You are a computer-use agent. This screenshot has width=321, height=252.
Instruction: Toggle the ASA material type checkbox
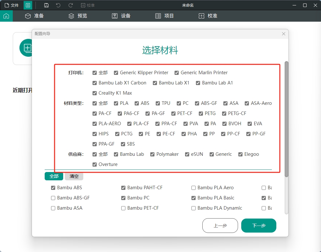coord(225,104)
